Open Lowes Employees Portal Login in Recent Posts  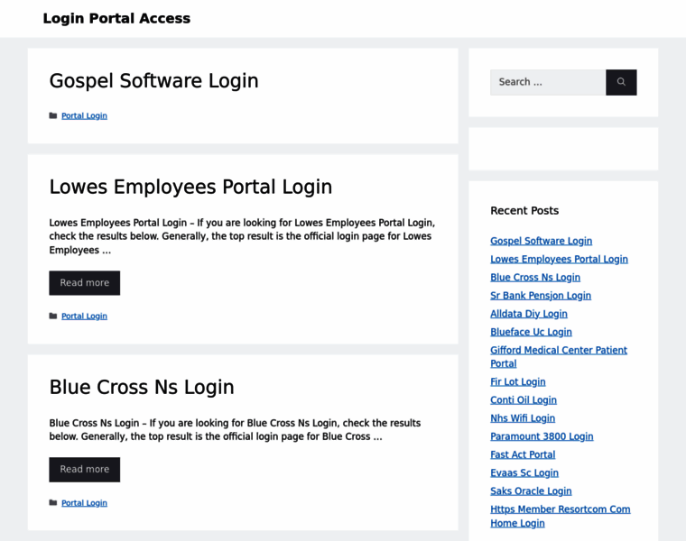pyautogui.click(x=559, y=259)
